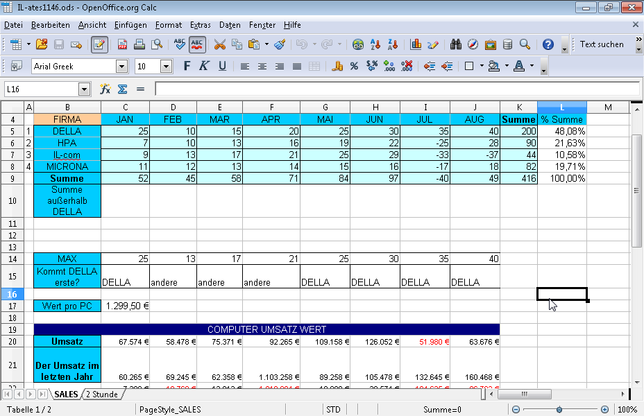Open the New document dropdown arrow
Viewport: 644px width, 416px height.
[x=28, y=44]
